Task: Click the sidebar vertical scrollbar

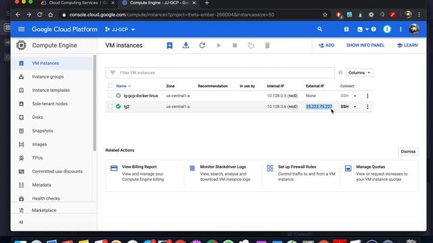Action: 95,103
